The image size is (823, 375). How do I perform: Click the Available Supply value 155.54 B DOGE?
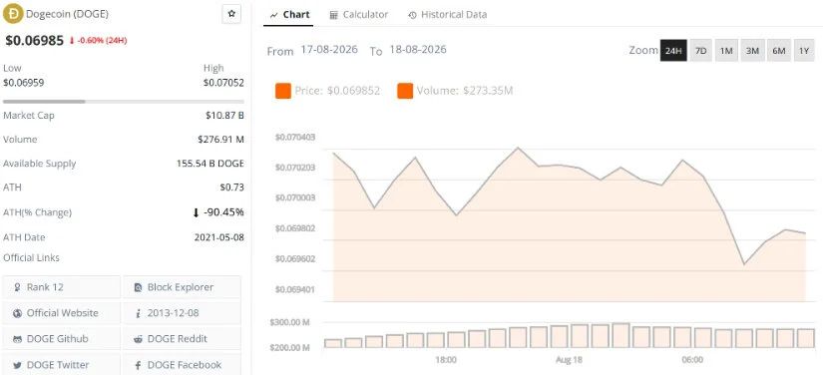(x=209, y=164)
